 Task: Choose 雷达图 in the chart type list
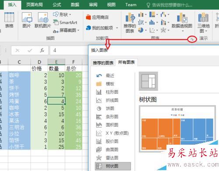(x=113, y=158)
